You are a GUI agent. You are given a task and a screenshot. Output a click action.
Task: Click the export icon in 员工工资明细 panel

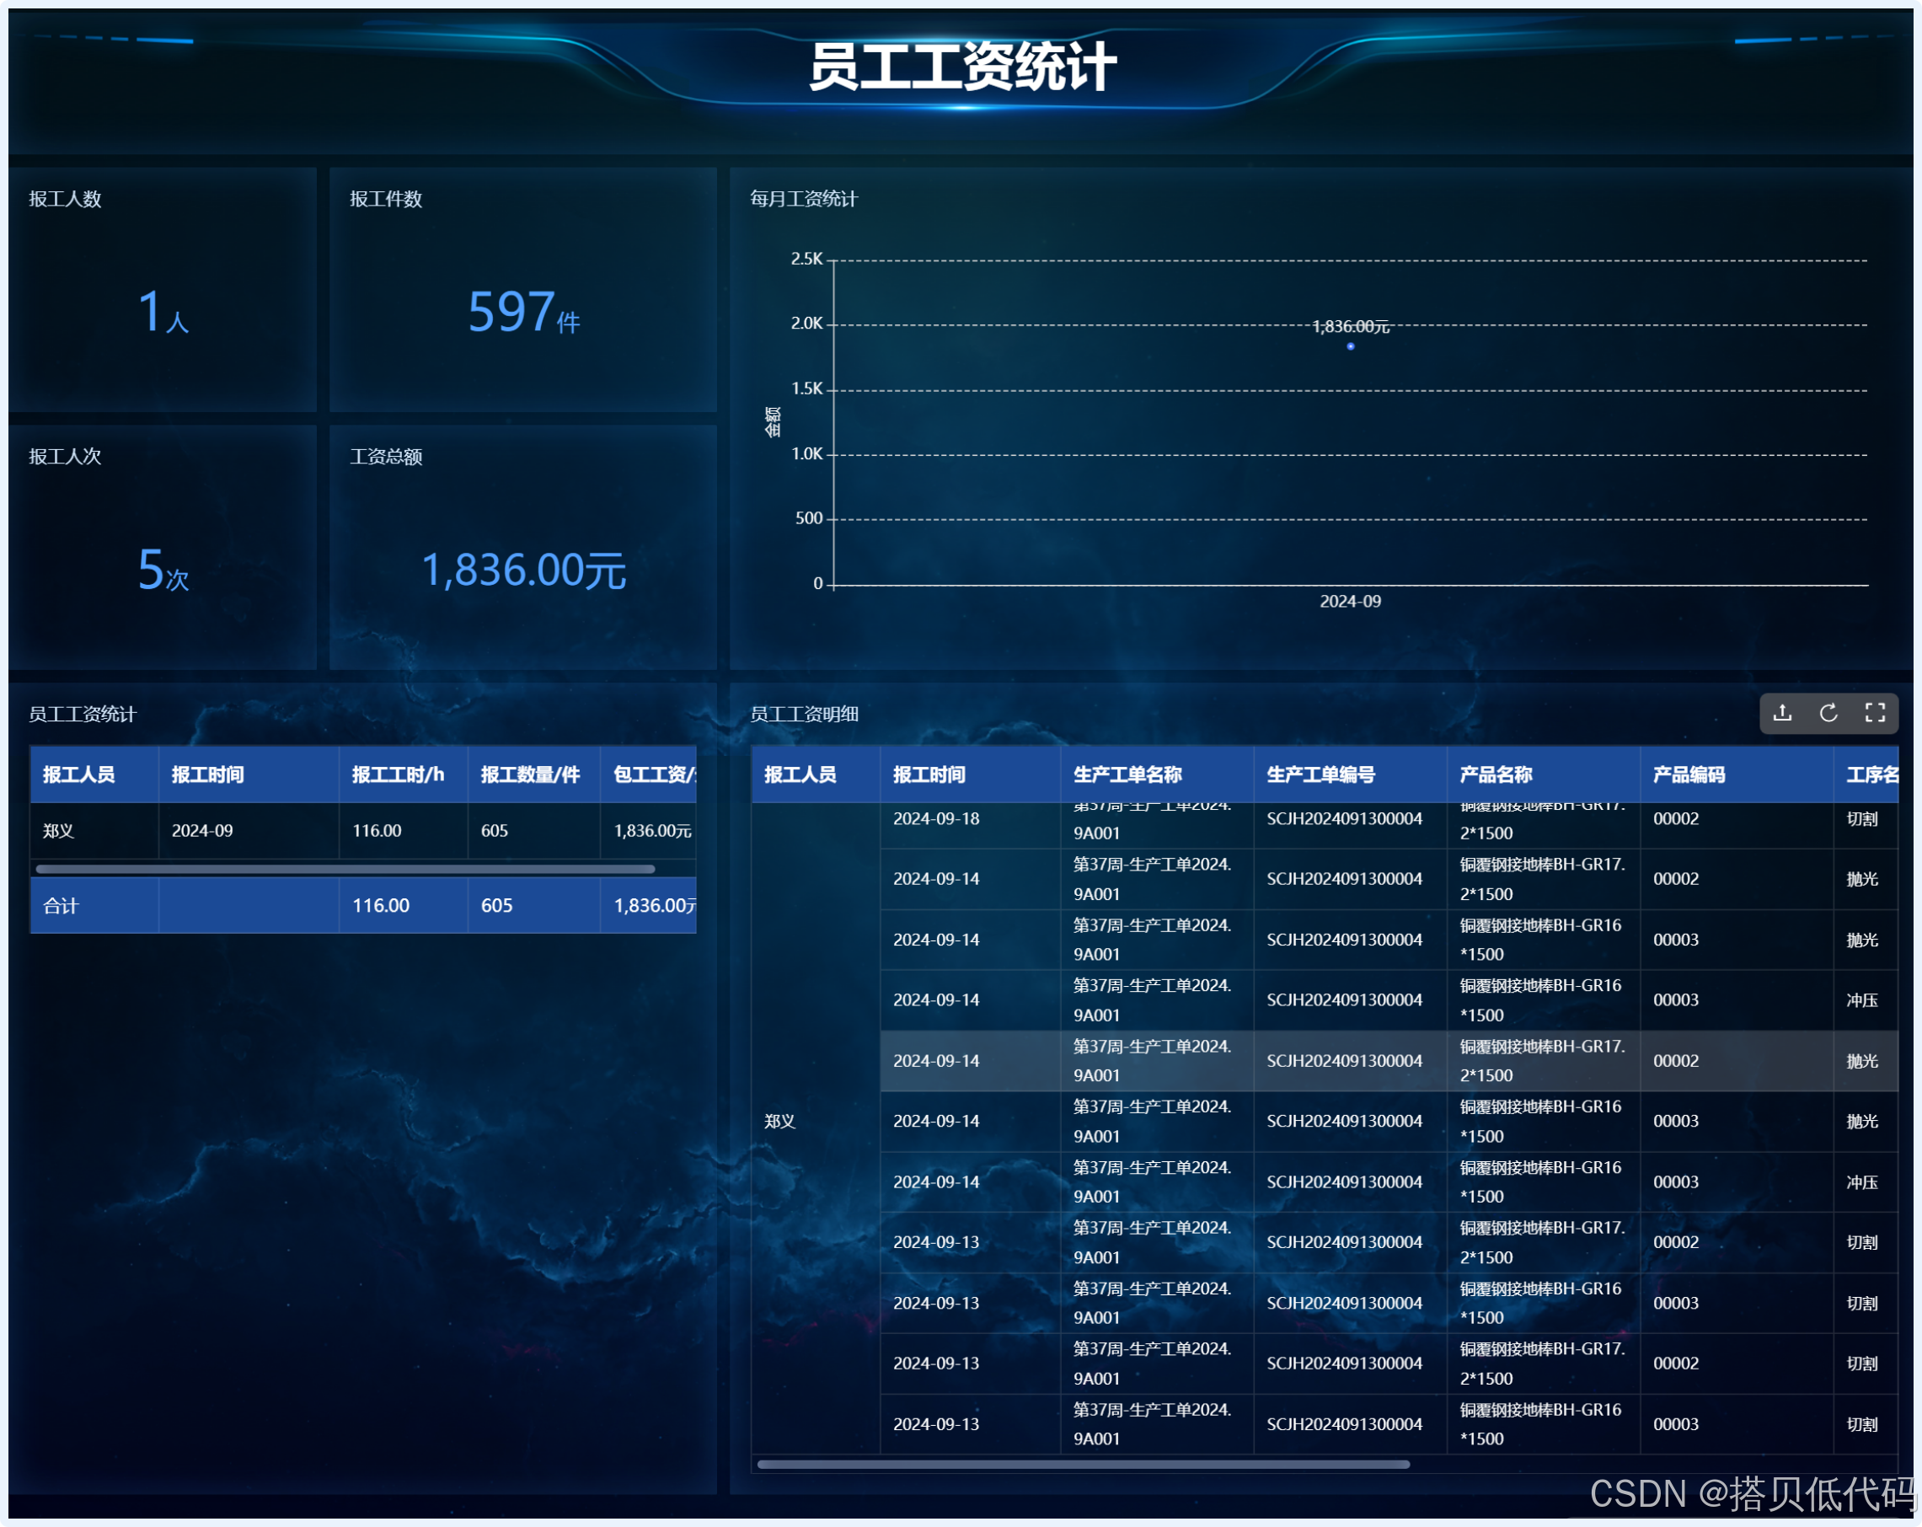(1782, 713)
